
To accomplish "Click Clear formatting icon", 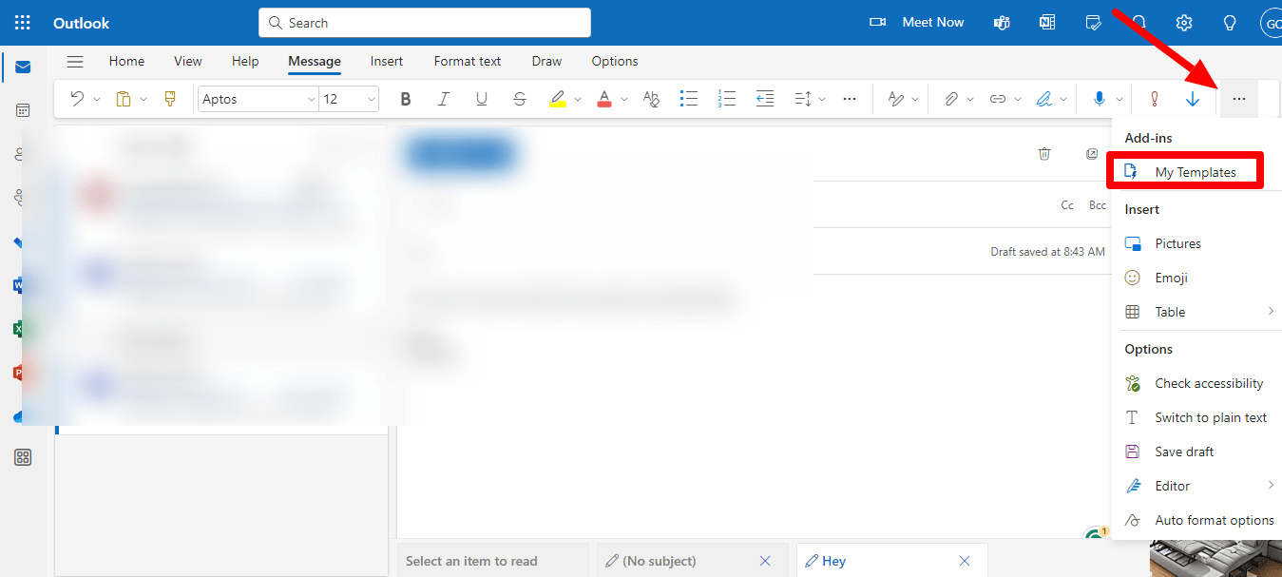I will (651, 99).
